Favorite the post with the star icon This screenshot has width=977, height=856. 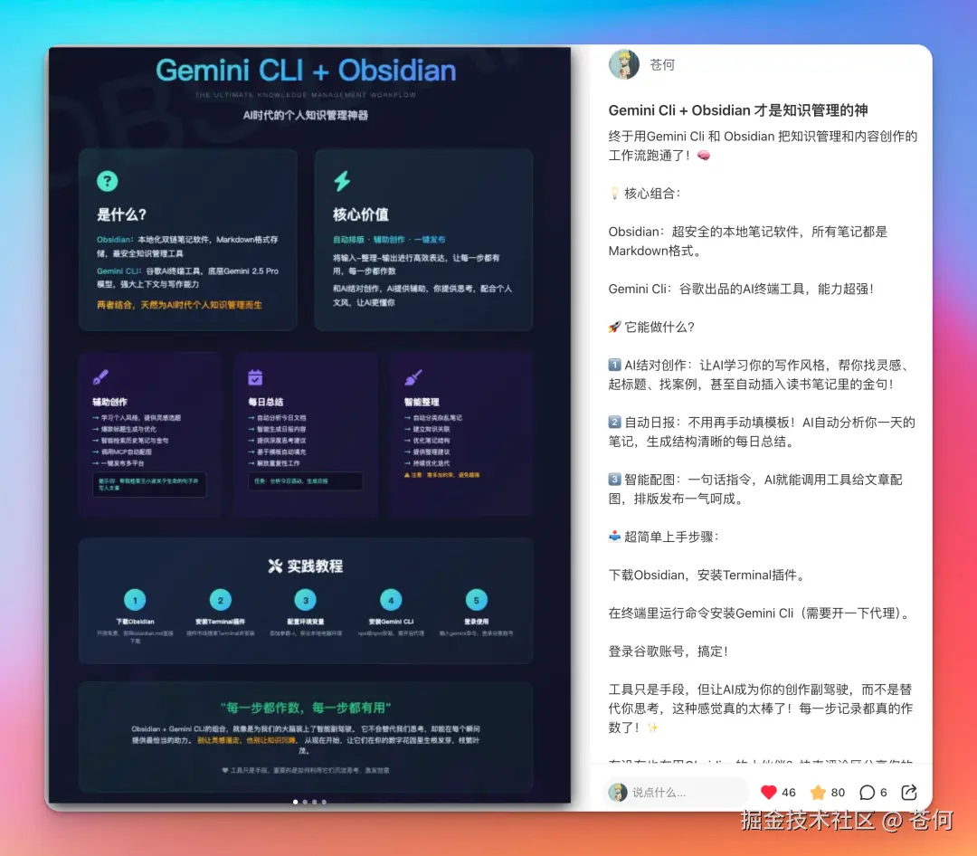[x=820, y=792]
